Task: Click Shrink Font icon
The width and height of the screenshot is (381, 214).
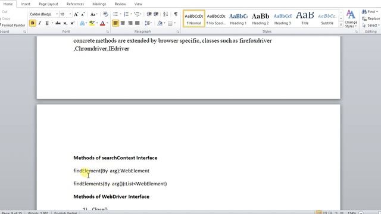Action: 83,14
